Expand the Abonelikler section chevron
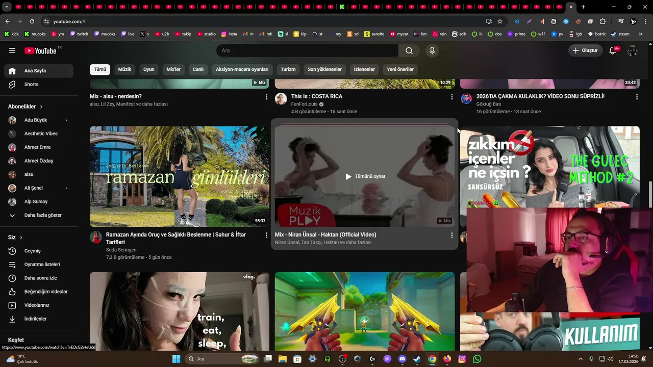This screenshot has width=653, height=367. point(41,107)
